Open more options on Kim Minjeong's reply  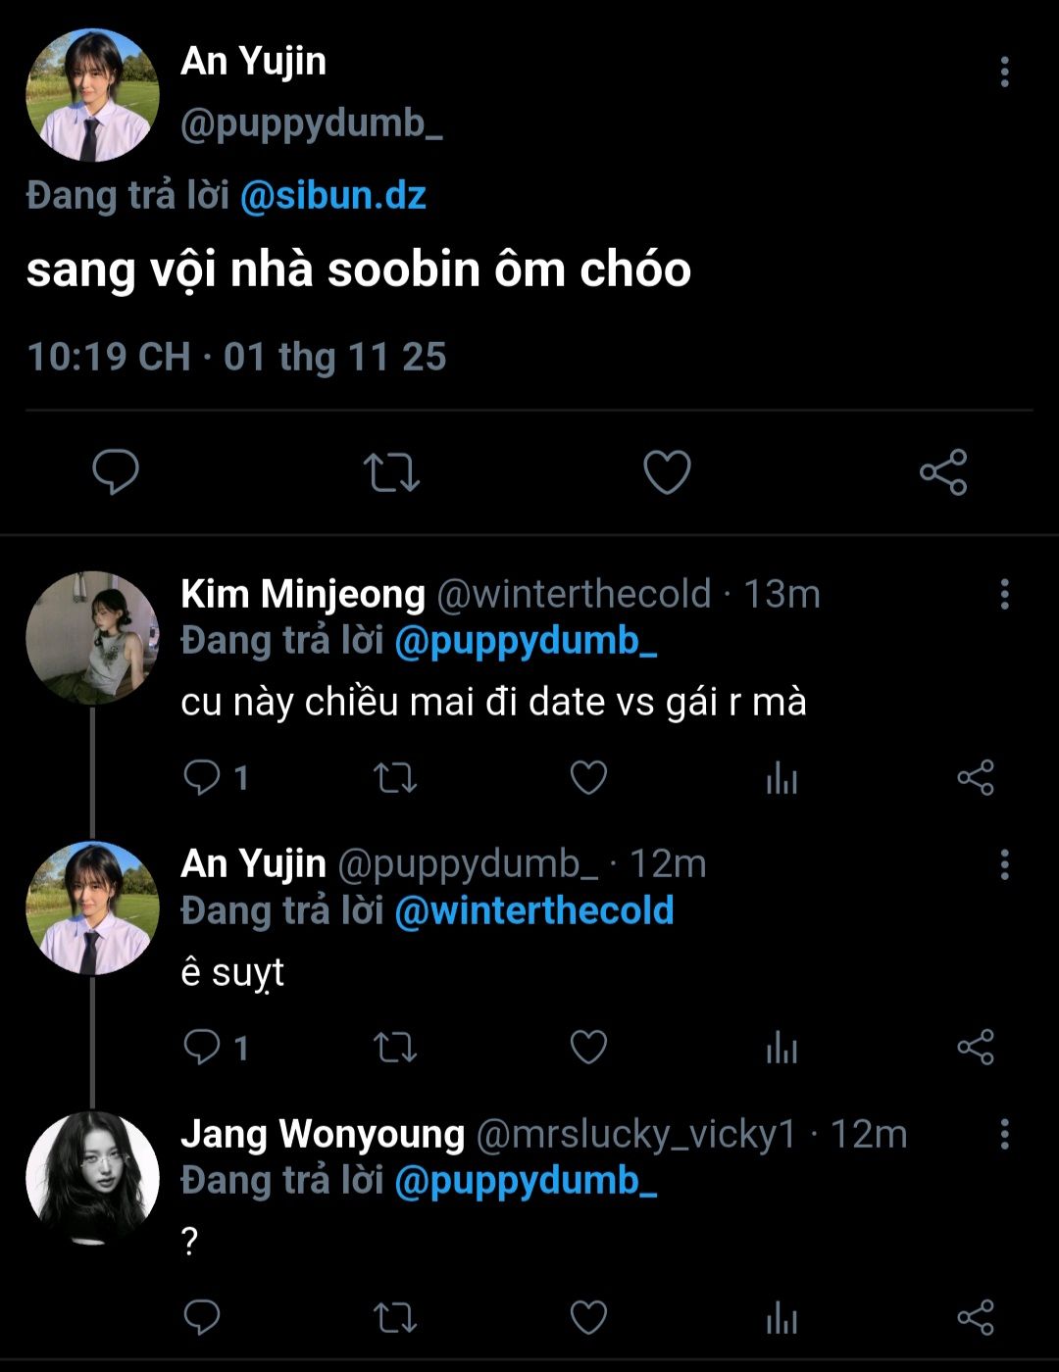1004,594
